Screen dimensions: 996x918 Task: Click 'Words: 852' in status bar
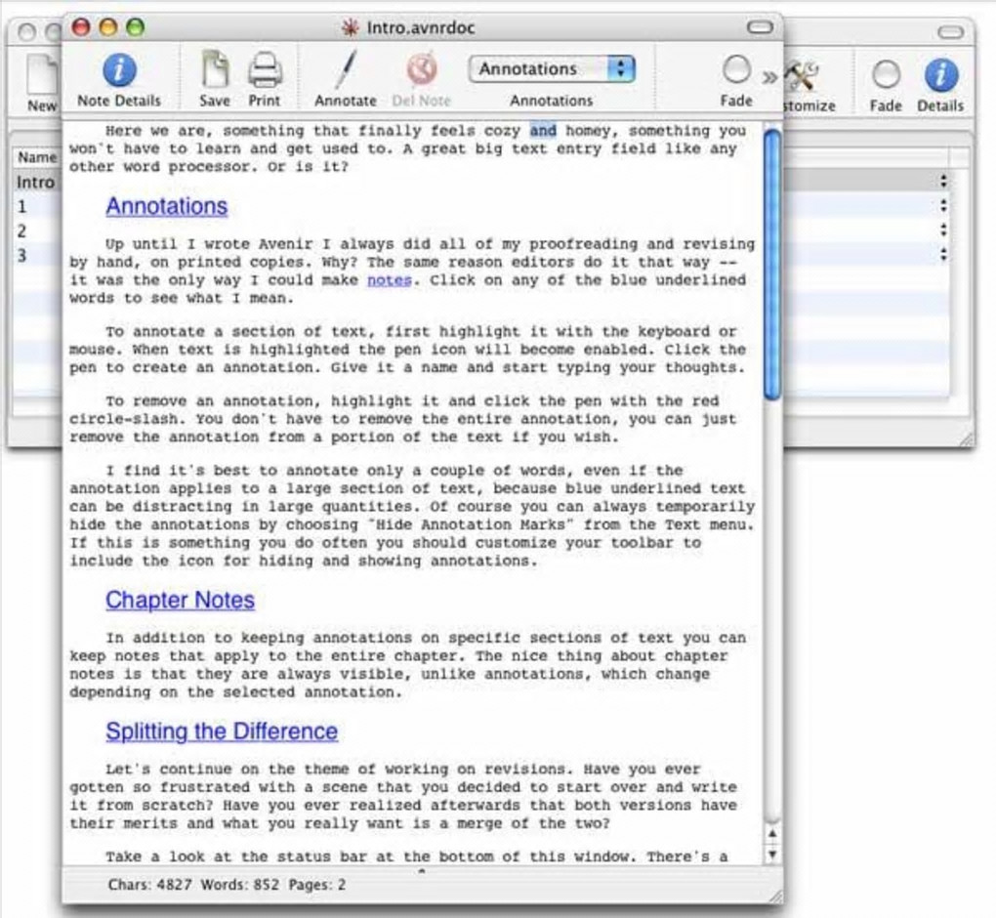tap(240, 885)
